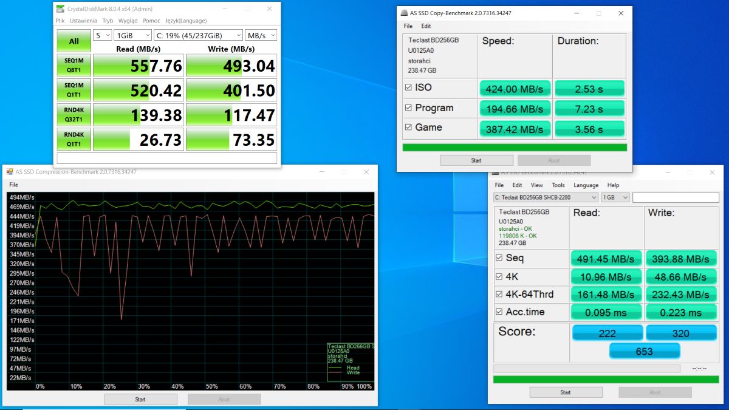This screenshot has width=729, height=410.
Task: Click the green progress bar in Copy-Benchmark
Action: pyautogui.click(x=514, y=148)
